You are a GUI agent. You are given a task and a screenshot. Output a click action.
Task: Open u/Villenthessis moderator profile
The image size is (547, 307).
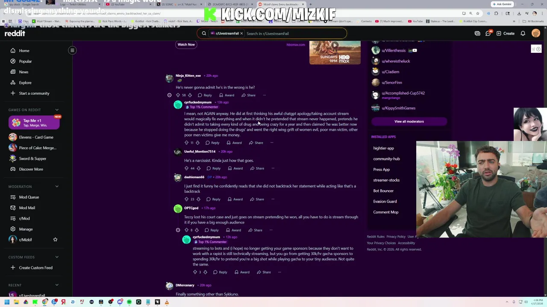394,51
